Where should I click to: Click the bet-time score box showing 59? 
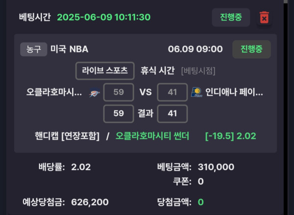point(119,92)
